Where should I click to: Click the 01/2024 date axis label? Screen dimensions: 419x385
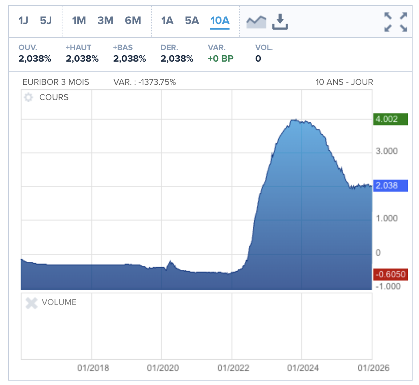(x=303, y=368)
